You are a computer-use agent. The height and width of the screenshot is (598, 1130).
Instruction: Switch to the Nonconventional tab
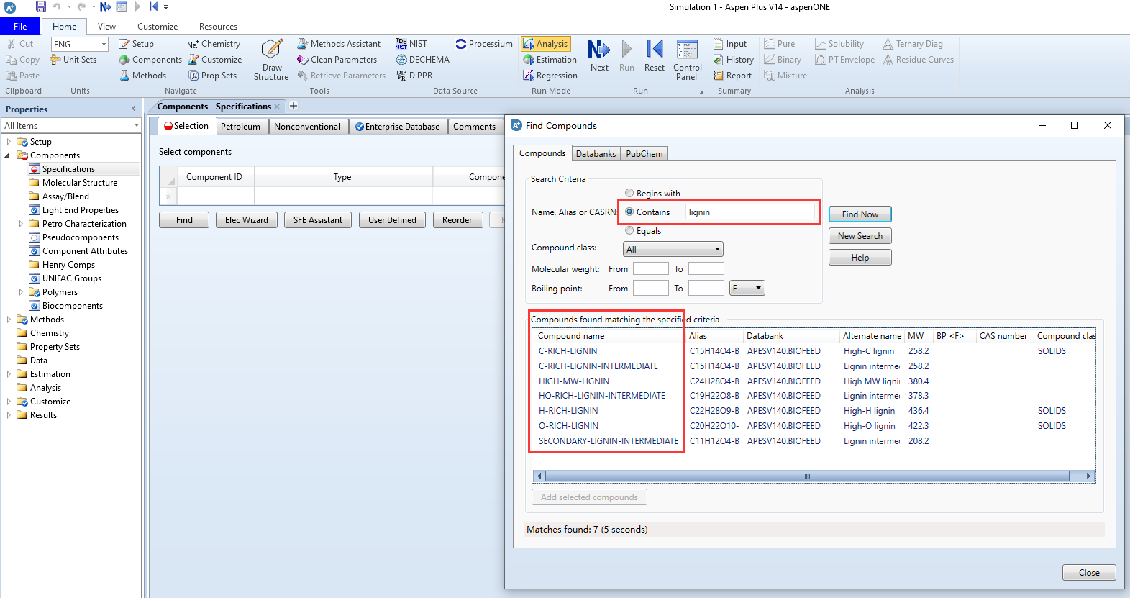point(307,127)
